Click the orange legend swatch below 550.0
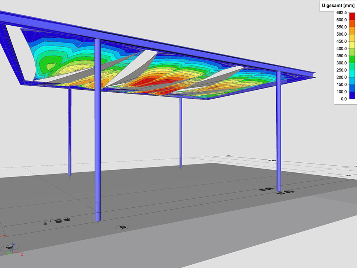The image size is (357, 268). coord(351,31)
